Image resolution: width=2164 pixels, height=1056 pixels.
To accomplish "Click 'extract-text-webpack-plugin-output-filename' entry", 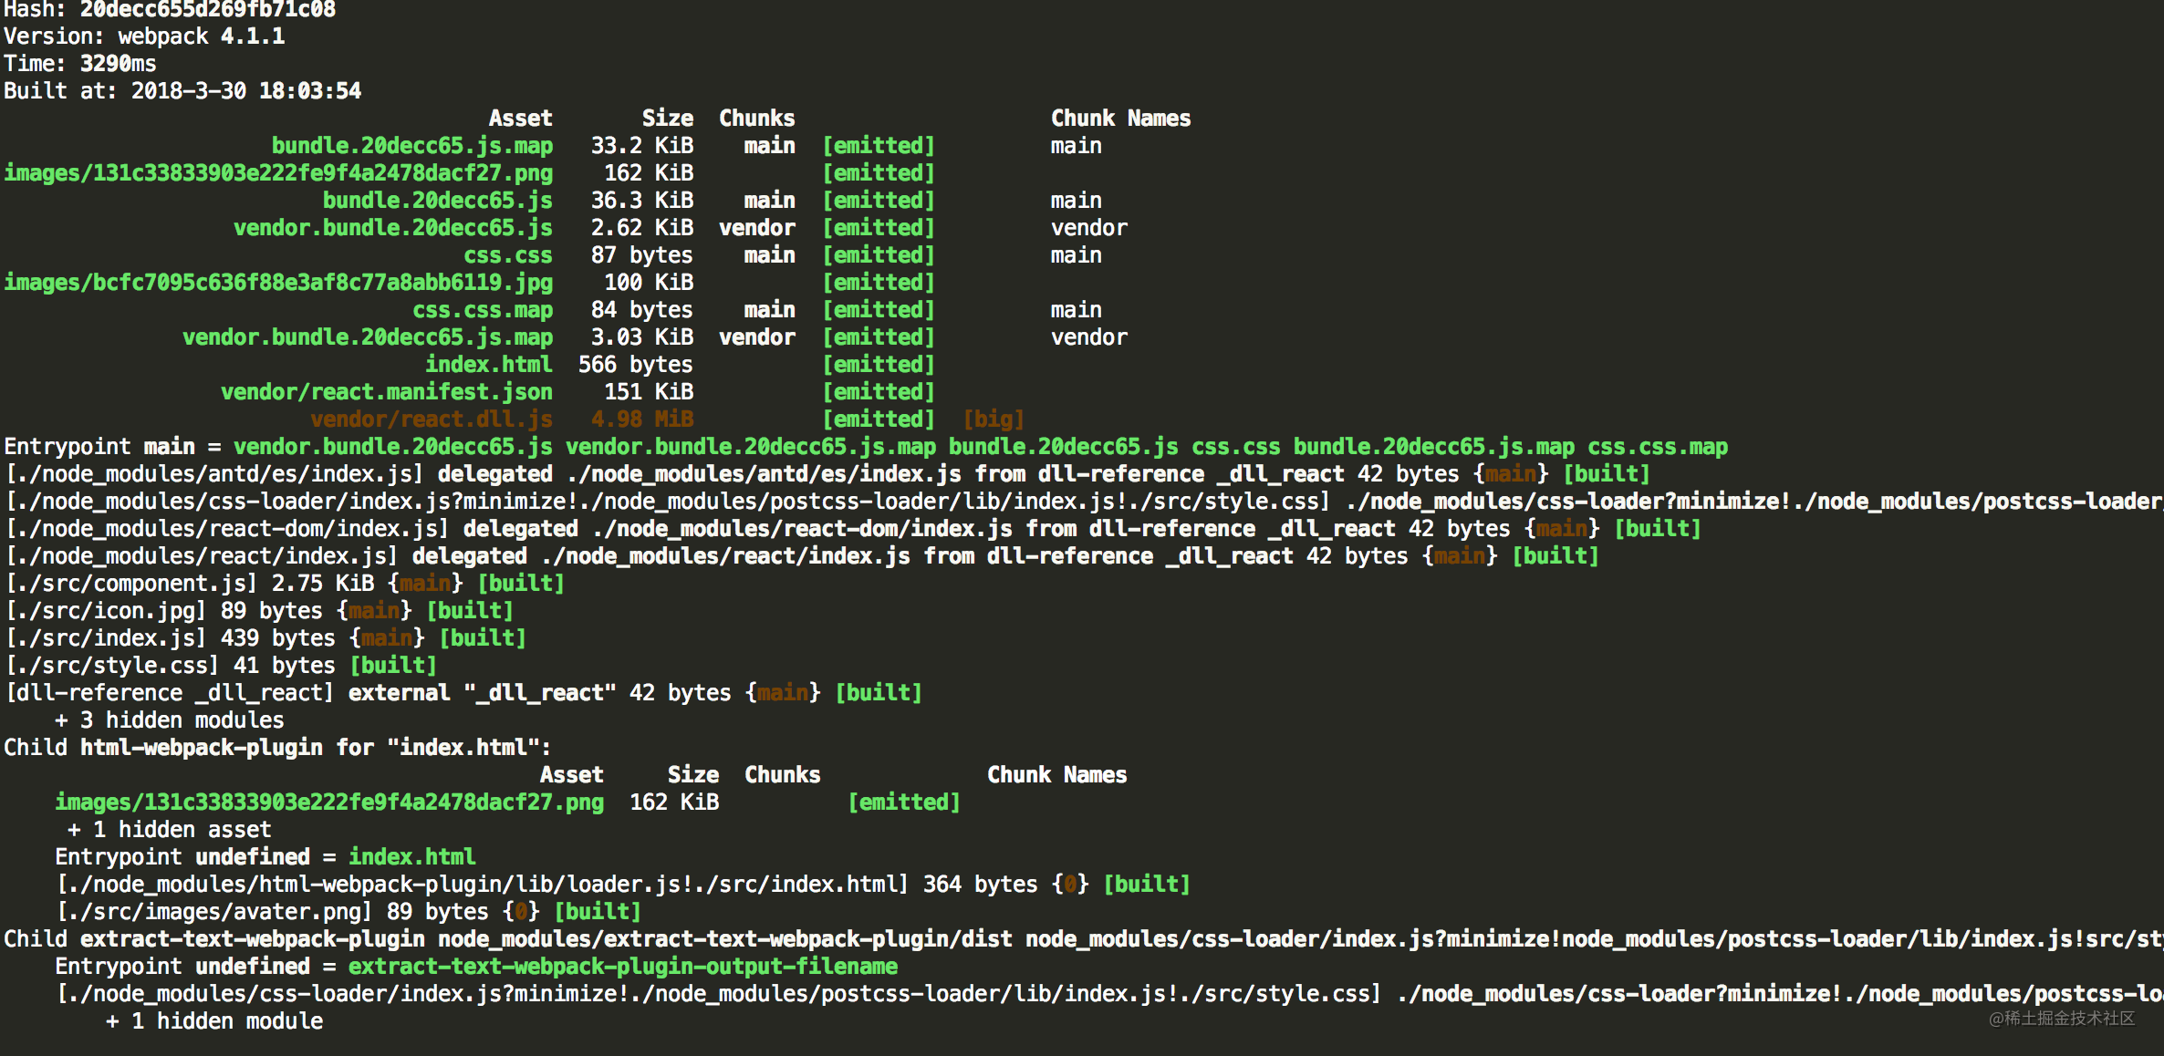I will coord(623,967).
